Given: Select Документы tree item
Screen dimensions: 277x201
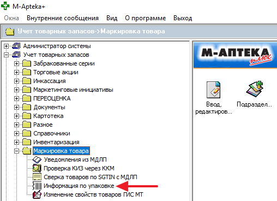Looking at the screenshot, I should (49, 107).
